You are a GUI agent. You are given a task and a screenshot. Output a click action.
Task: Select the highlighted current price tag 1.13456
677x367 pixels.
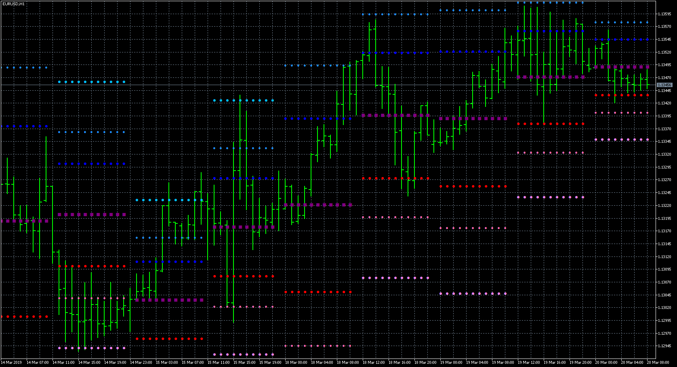(665, 85)
